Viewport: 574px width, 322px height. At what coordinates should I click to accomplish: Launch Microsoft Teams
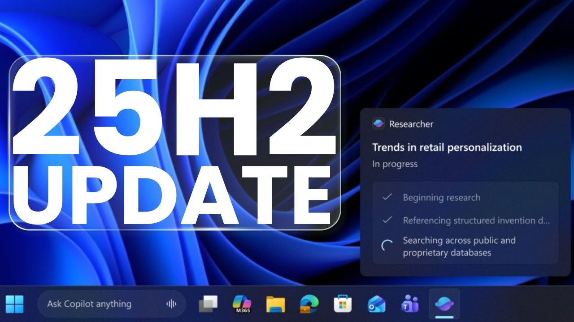click(410, 304)
